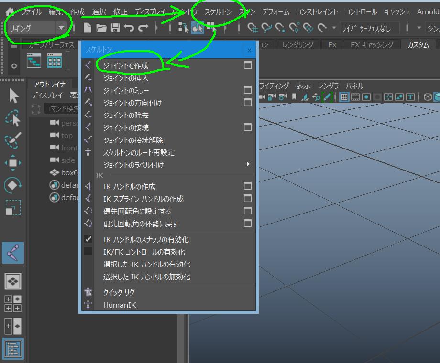The width and height of the screenshot is (440, 363).
Task: Switch to four-view panel layout
Action: click(x=13, y=304)
